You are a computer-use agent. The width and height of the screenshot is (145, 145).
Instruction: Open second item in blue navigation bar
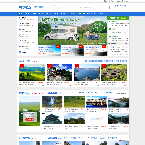click(27, 14)
